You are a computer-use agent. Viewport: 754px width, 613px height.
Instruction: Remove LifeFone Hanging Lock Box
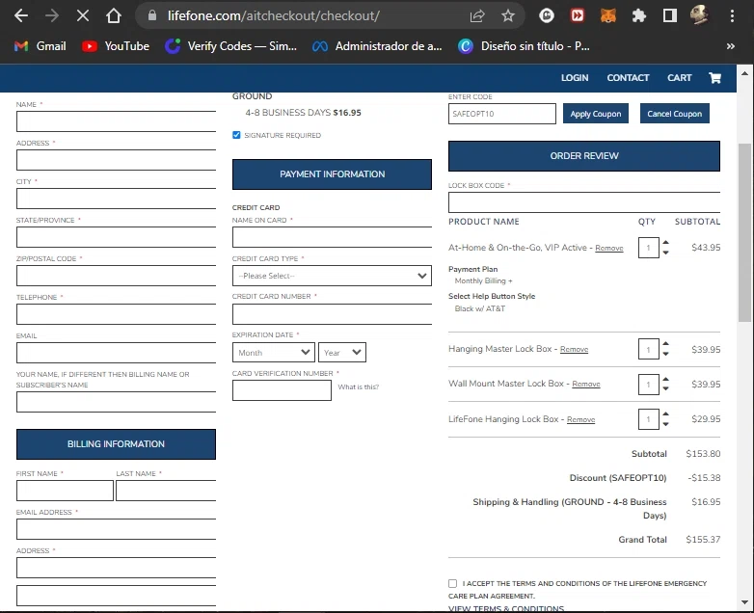click(580, 419)
